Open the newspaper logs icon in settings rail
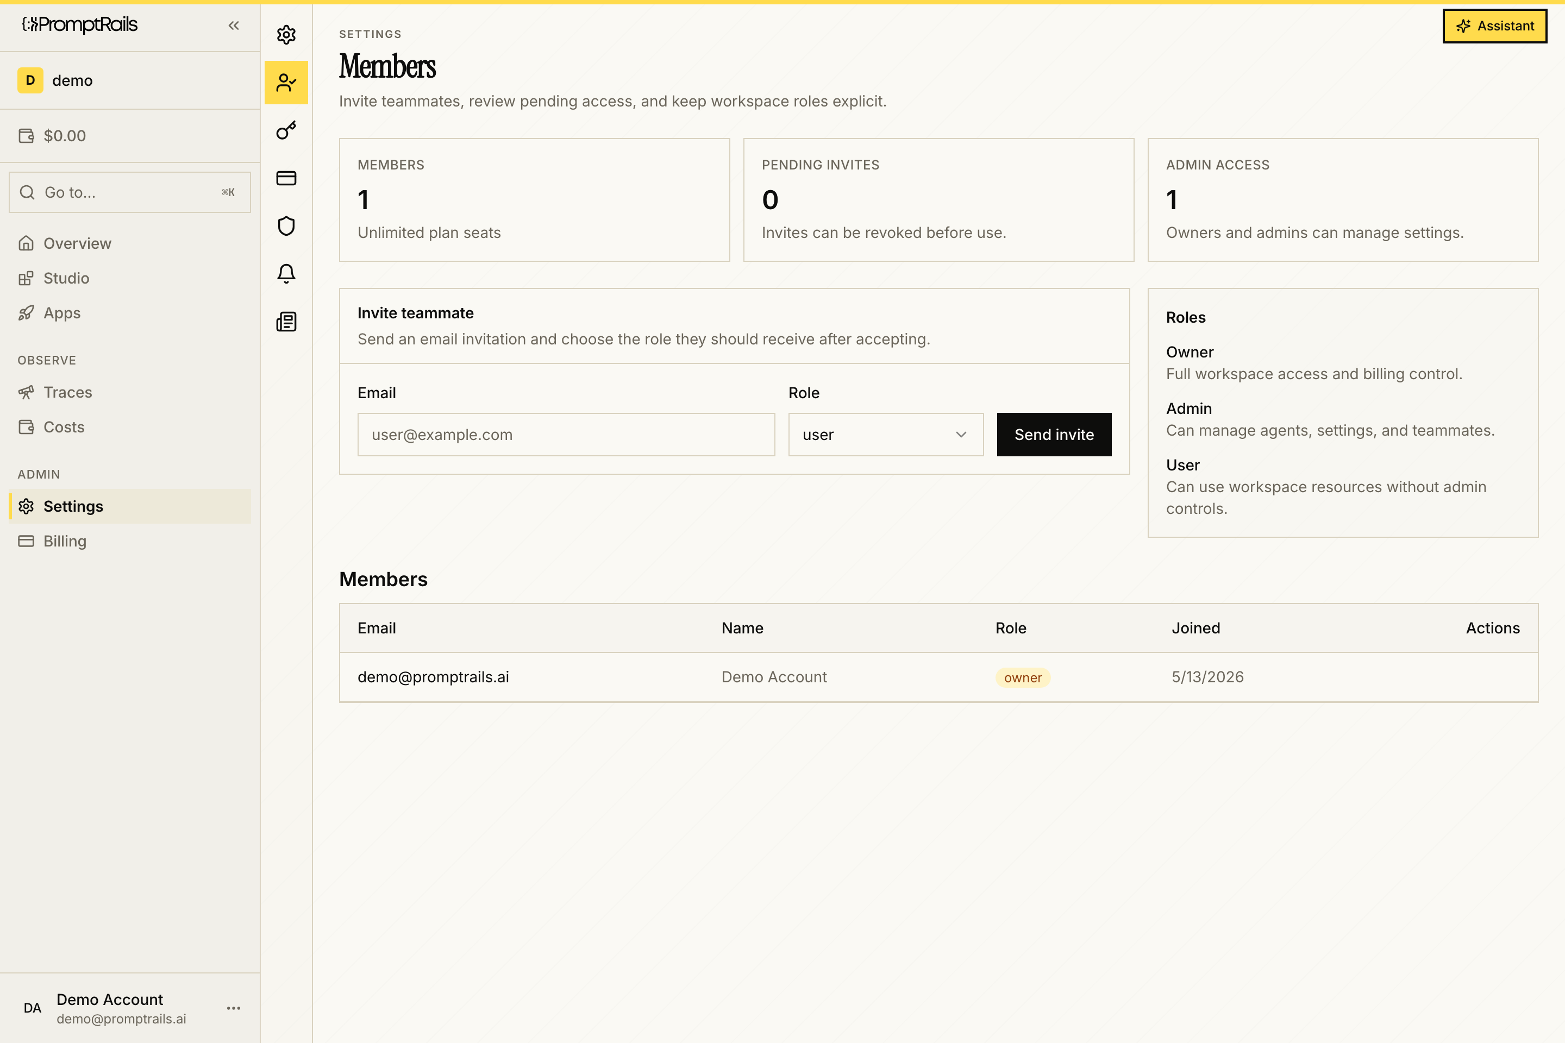This screenshot has width=1565, height=1043. pos(286,322)
